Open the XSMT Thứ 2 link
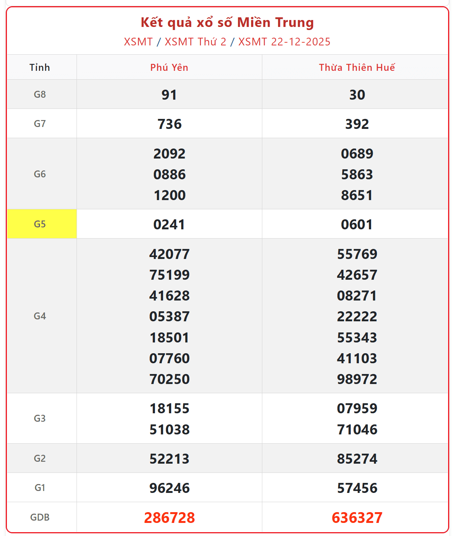The image size is (455, 536). coord(195,42)
